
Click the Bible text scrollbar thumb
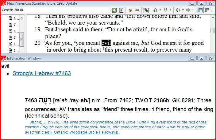tap(213, 31)
